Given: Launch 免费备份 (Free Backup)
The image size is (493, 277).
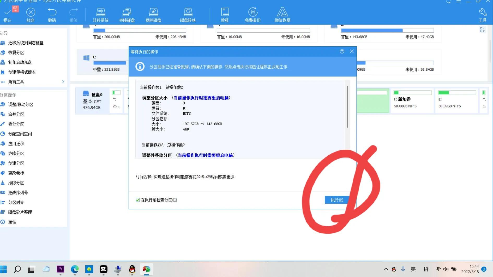Looking at the screenshot, I should pos(252,14).
